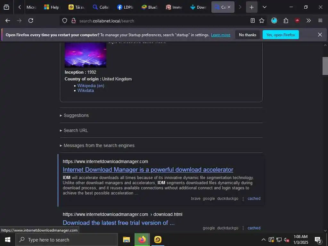Click the page vertical scrollbar thumb
328x246 pixels.
tap(325, 66)
